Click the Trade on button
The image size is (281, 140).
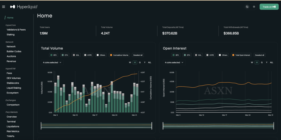(269, 7)
